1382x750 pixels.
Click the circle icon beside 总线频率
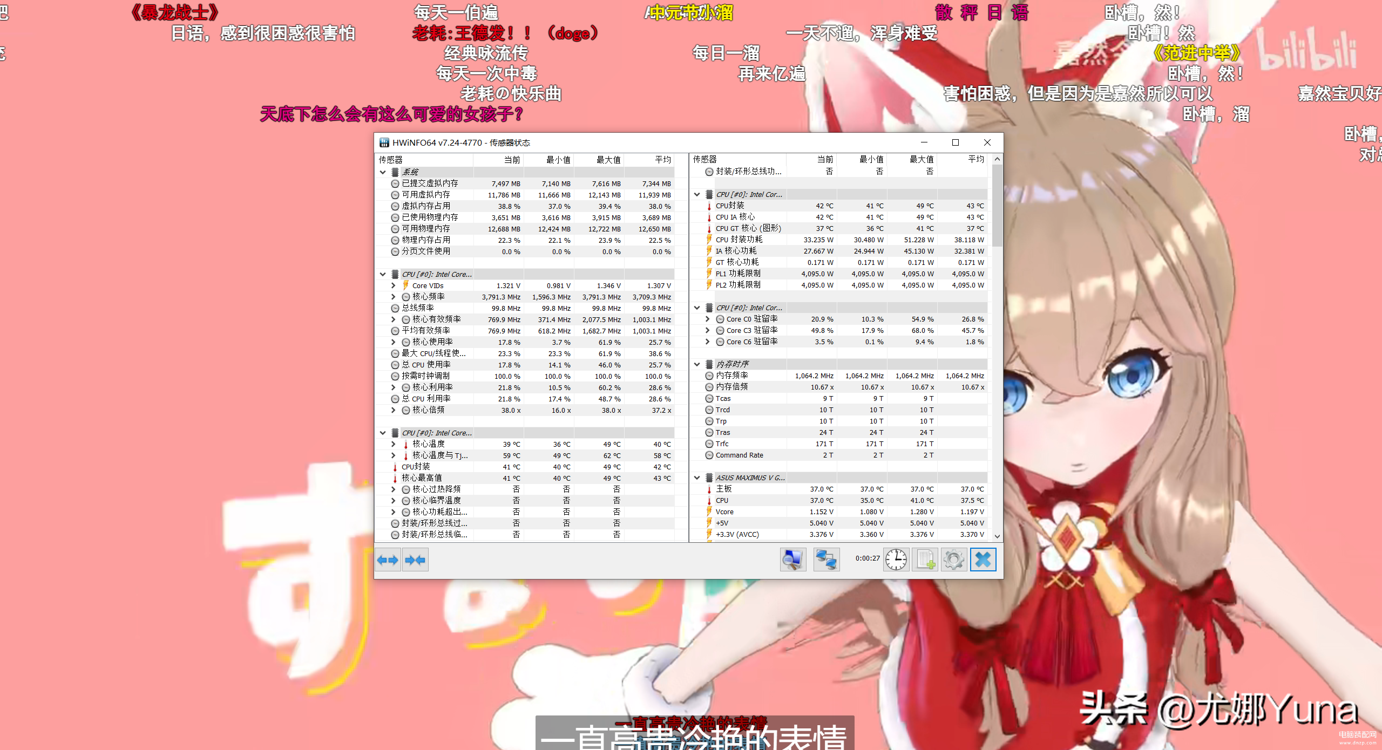395,308
